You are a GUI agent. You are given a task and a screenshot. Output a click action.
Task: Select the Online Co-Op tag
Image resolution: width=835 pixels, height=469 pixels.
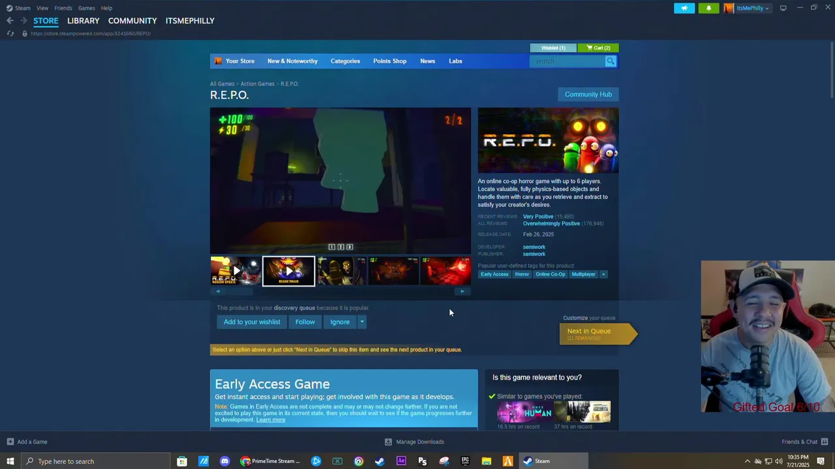pyautogui.click(x=551, y=274)
